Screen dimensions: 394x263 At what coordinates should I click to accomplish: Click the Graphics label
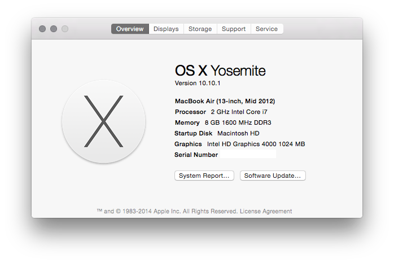pos(188,144)
